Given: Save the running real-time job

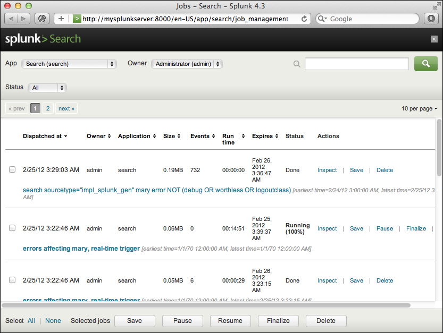Looking at the screenshot, I should (x=356, y=228).
